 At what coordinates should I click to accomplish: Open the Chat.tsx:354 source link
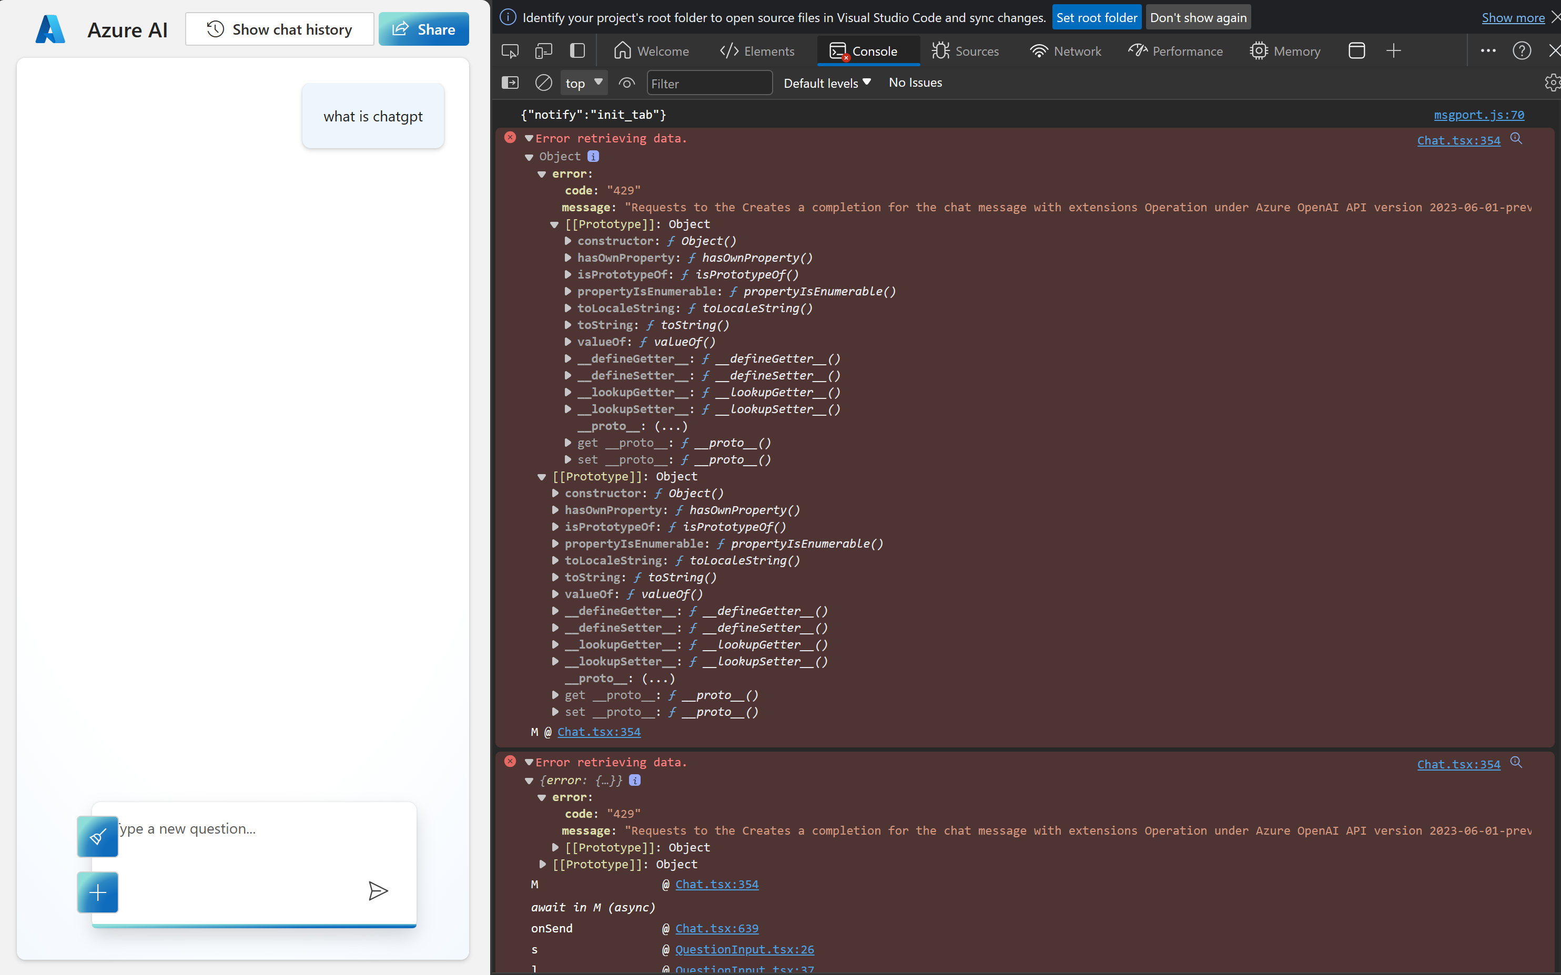pos(1459,140)
